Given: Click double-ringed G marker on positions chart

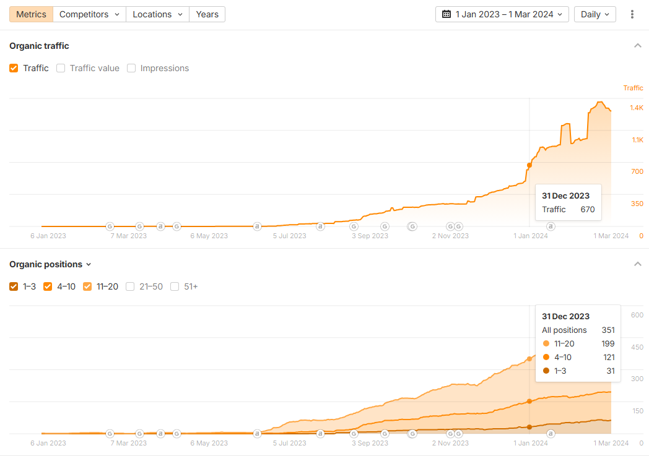Looking at the screenshot, I should [x=412, y=434].
